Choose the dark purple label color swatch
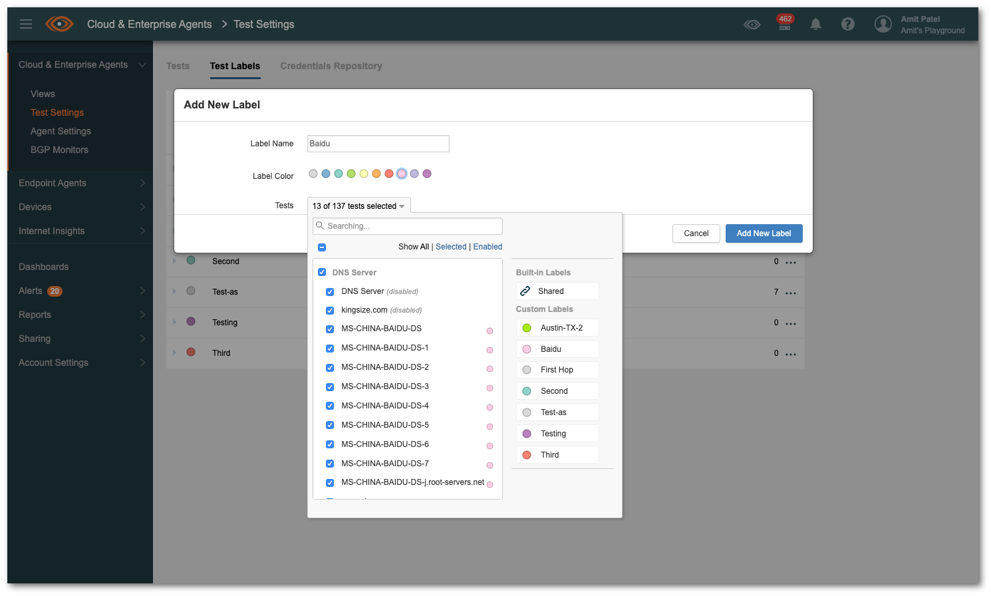991x596 pixels. tap(427, 174)
